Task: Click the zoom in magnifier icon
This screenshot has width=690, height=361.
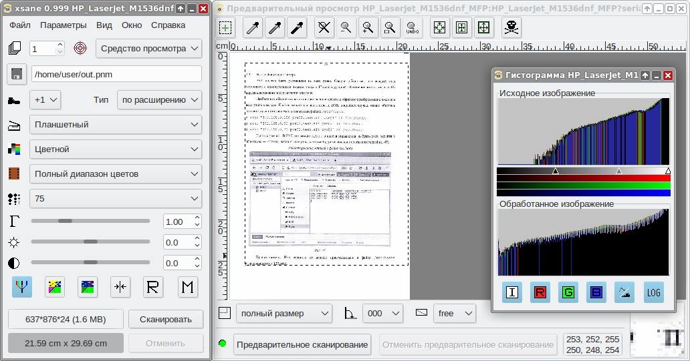Action: [368, 27]
